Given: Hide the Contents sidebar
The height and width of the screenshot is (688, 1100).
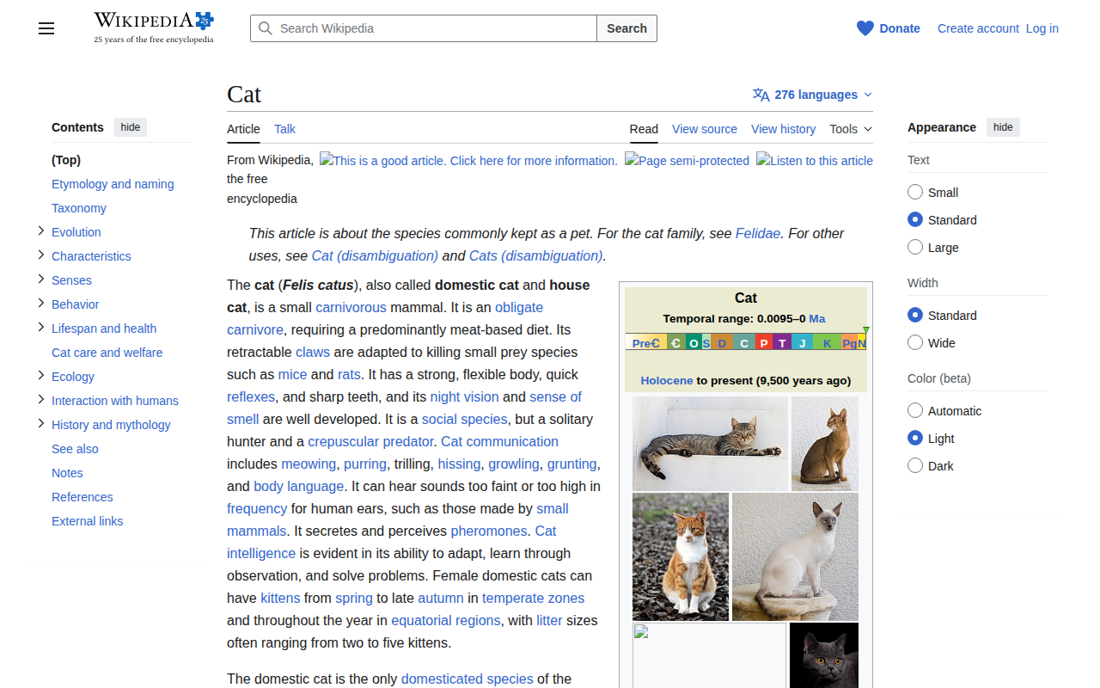Looking at the screenshot, I should [x=131, y=127].
